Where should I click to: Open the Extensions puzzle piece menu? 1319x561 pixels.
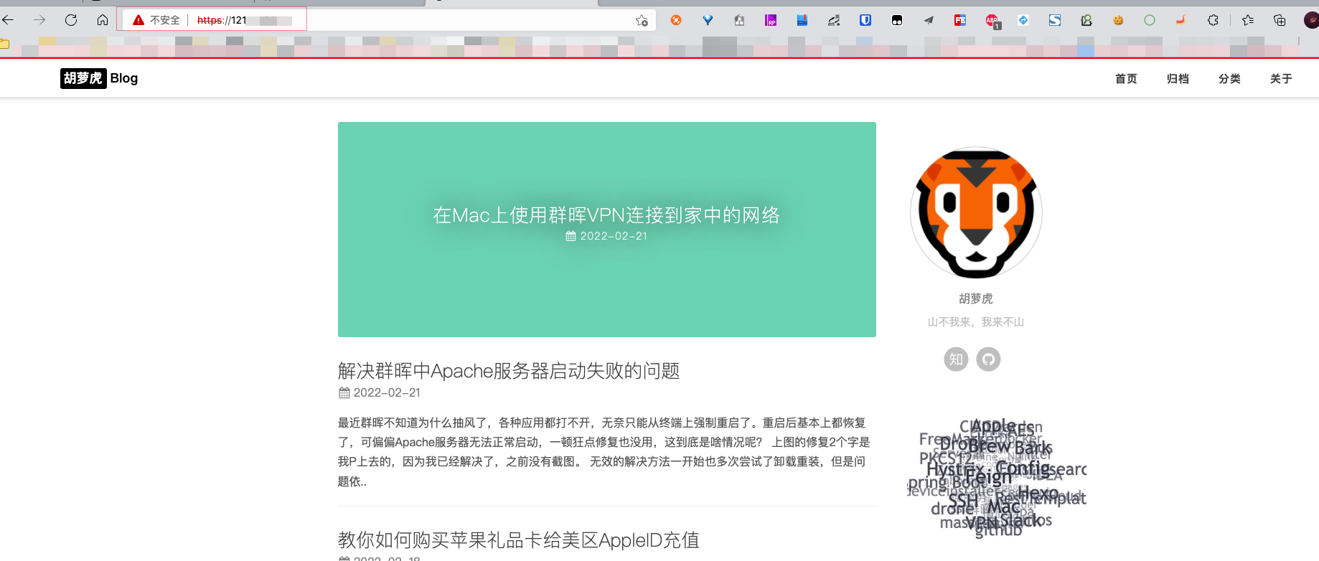[1213, 20]
